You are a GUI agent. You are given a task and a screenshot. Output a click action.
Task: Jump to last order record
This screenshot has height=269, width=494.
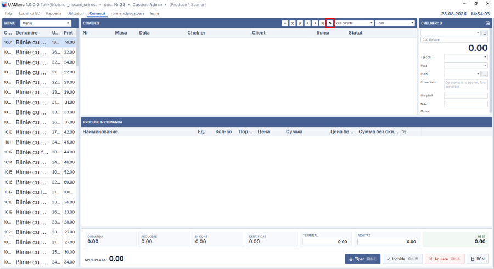(322, 23)
